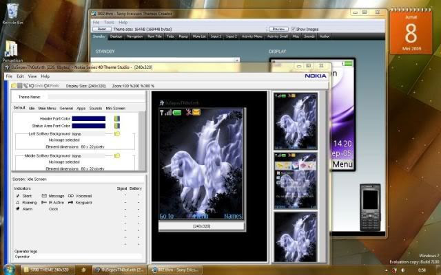
Task: Click the Keyguard indicator icon
Action: pos(70,202)
